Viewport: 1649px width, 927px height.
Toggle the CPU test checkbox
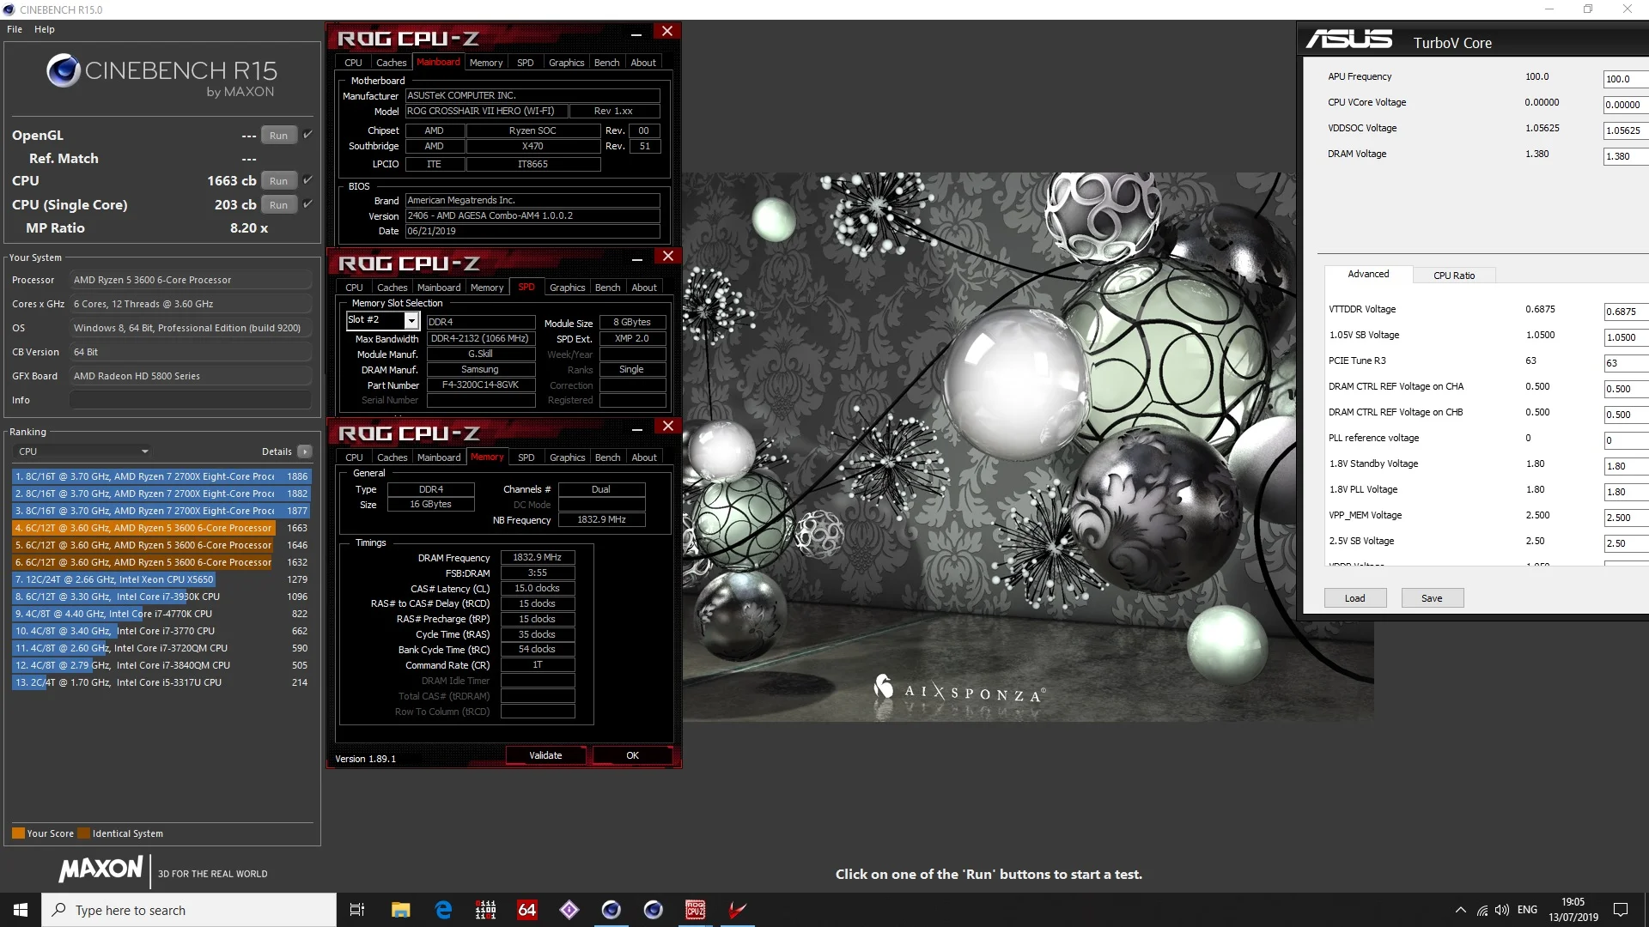tap(307, 180)
